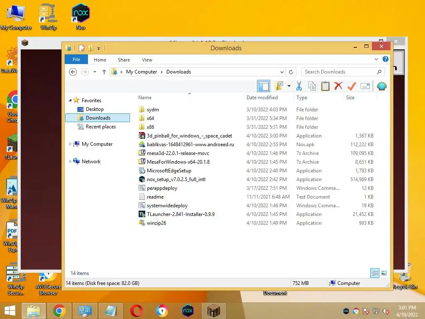The width and height of the screenshot is (425, 319).
Task: Select the x86 folder
Action: pyautogui.click(x=150, y=127)
